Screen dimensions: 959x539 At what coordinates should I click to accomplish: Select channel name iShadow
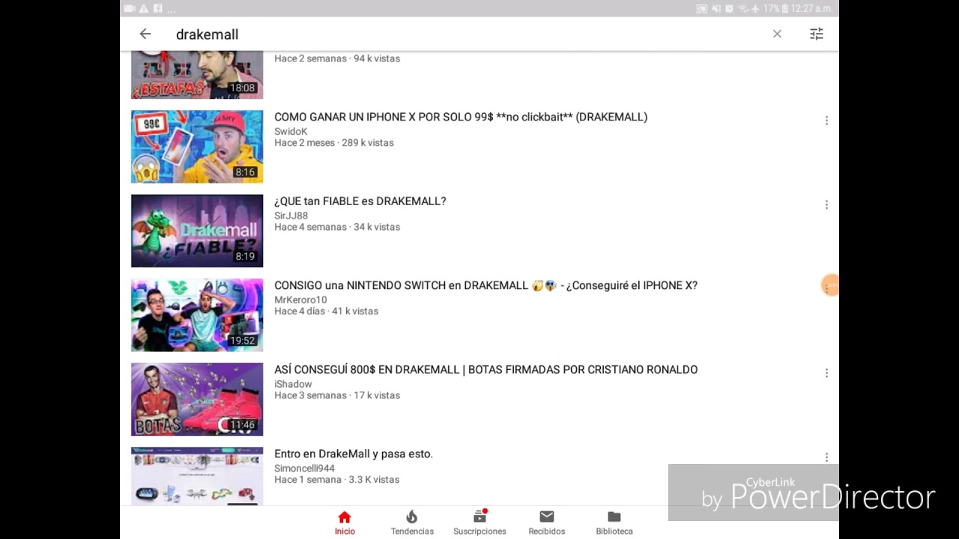tap(293, 384)
